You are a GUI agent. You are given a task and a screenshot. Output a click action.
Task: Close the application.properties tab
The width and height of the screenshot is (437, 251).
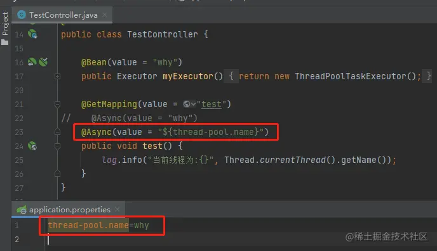pyautogui.click(x=118, y=209)
